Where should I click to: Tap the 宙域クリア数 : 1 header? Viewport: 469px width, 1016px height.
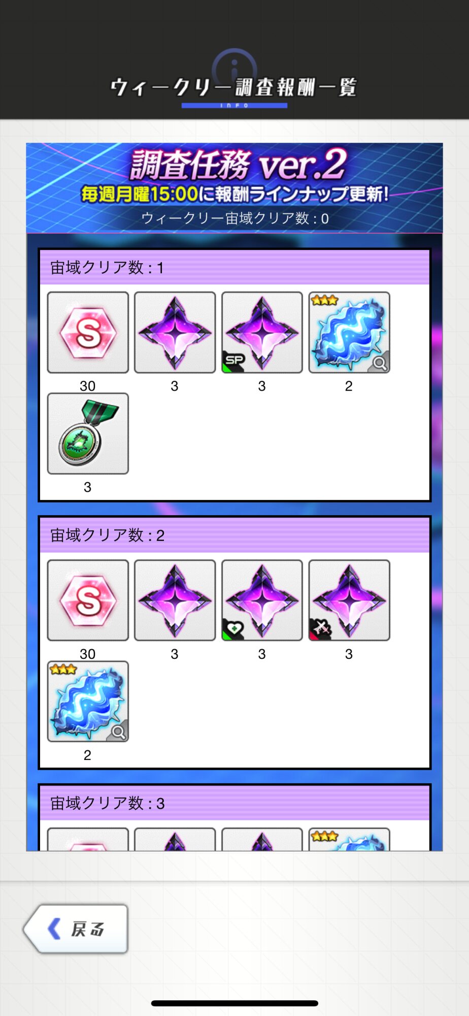[234, 267]
